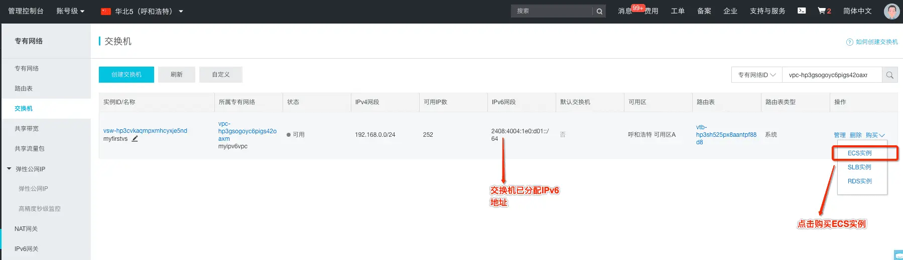Screen dimensions: 903x260
Task: Click the 实例ID/名称 column header
Action: [119, 102]
